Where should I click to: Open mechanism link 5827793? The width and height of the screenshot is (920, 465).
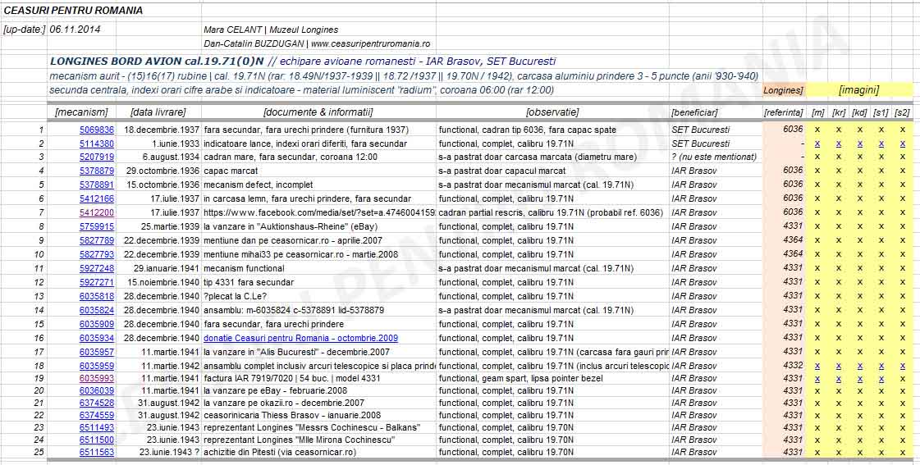(97, 254)
